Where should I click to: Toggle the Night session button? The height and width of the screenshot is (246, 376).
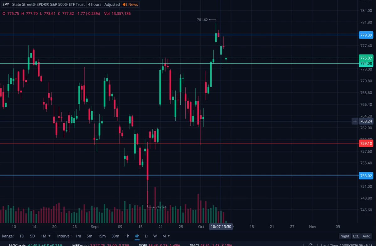345,236
